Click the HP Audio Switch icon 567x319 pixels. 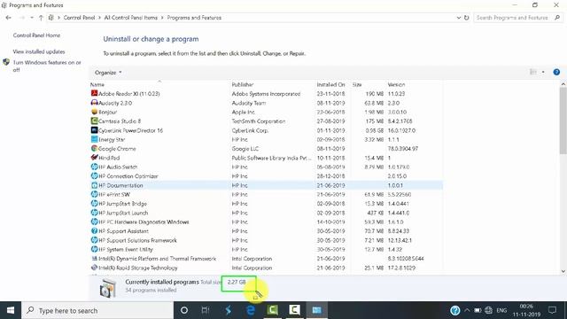point(95,167)
